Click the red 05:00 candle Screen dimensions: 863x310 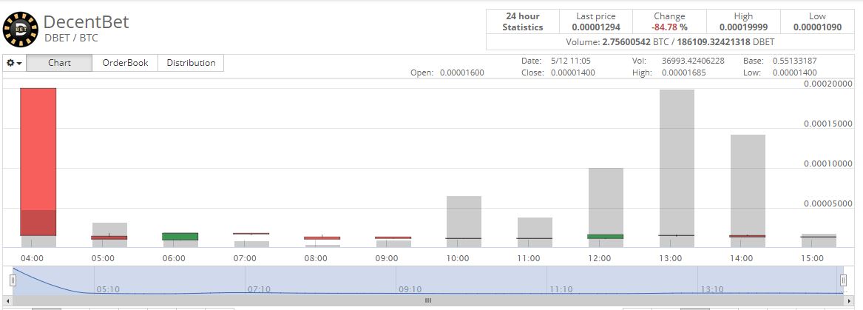[109, 237]
